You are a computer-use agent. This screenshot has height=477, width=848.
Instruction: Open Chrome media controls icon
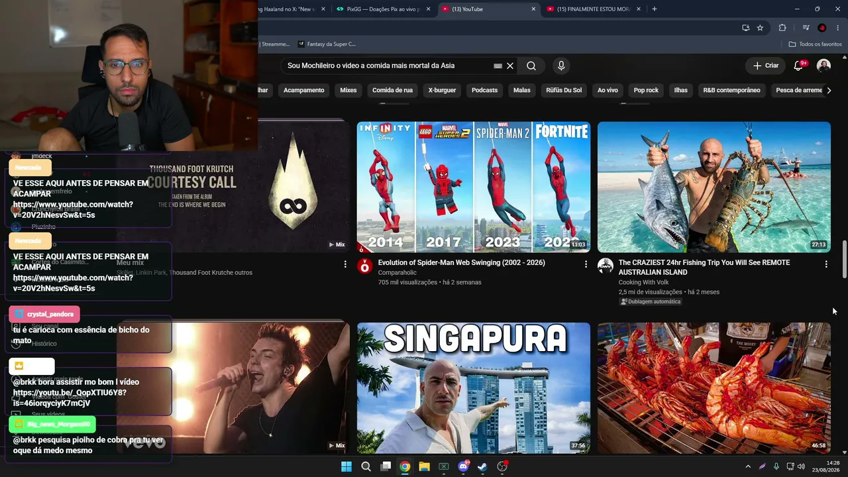(806, 28)
